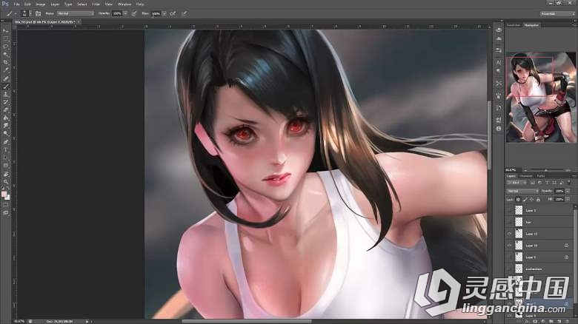
Task: Open the Layer menu
Action: tap(55, 4)
